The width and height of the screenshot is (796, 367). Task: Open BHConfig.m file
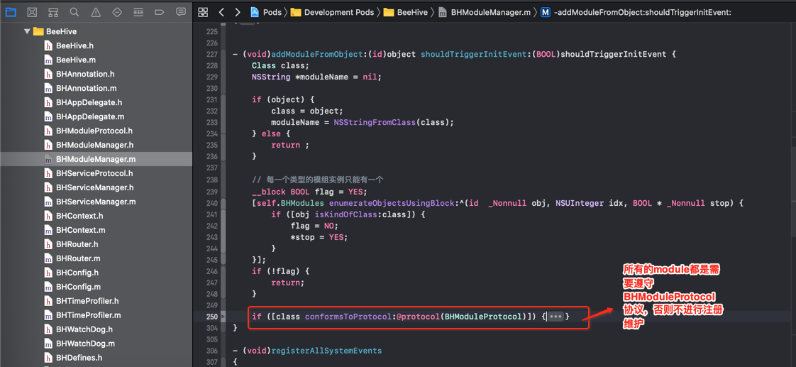(72, 286)
